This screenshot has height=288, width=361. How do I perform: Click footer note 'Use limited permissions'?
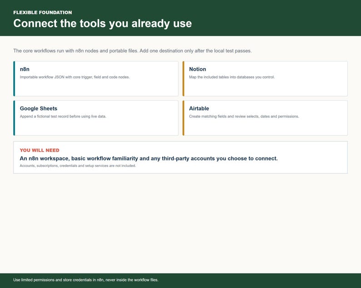(86, 280)
